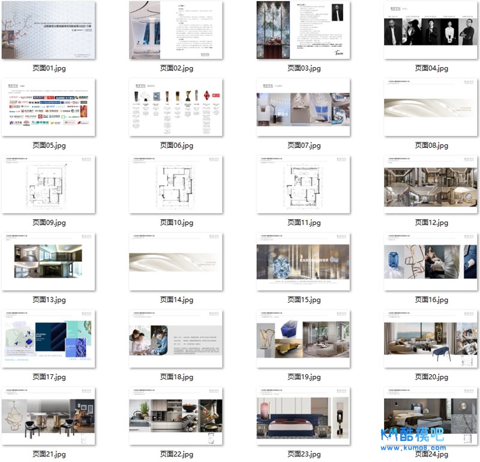Image resolution: width=480 pixels, height=462 pixels.
Task: Click the 页面04.jpg team portraits thumbnail
Action: [x=431, y=30]
